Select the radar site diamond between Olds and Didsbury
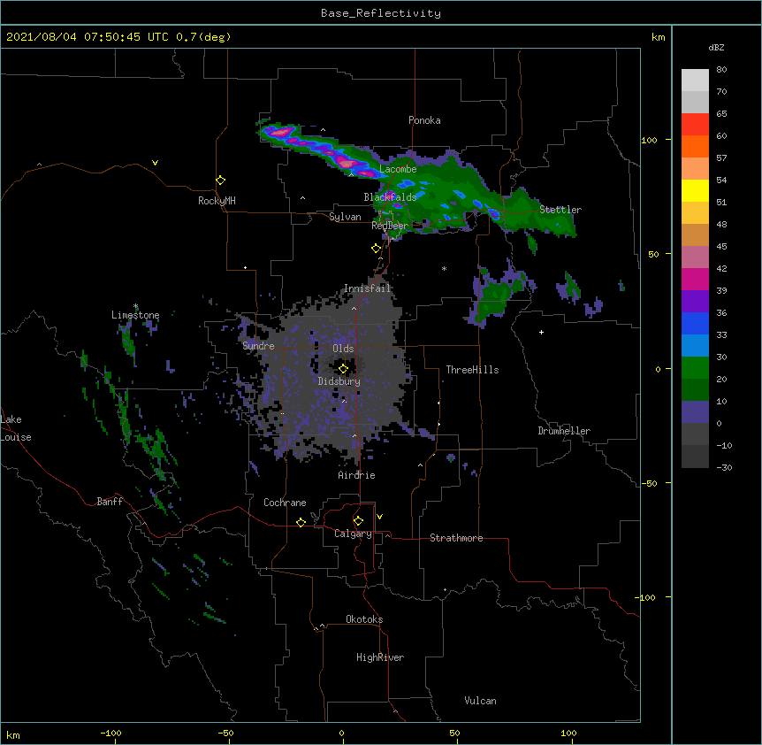Viewport: 762px width, 745px height. pyautogui.click(x=343, y=369)
